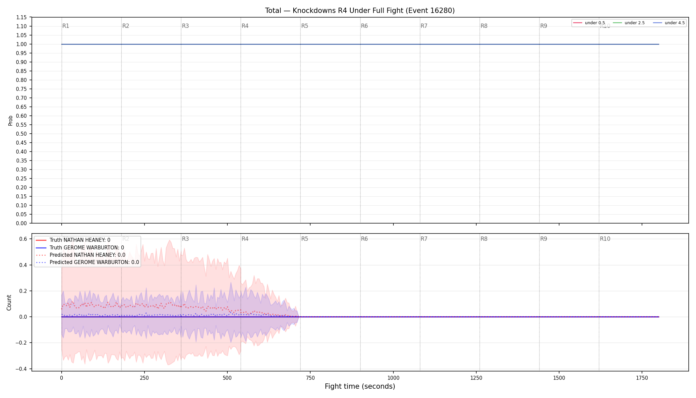696x398 pixels.
Task: Click the 0.50 tick on the Prob axis
Action: (22, 134)
